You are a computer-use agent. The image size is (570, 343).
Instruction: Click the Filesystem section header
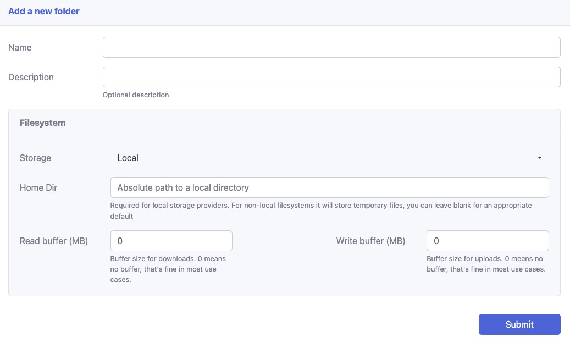(43, 123)
